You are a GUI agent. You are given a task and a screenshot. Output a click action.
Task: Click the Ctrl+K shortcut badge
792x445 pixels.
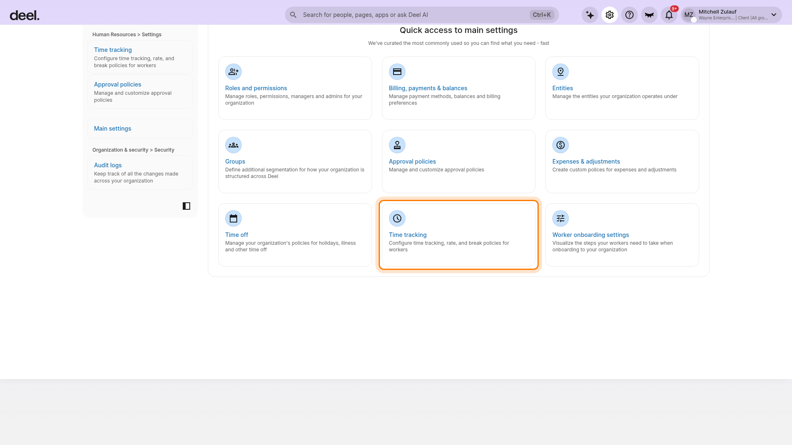pyautogui.click(x=542, y=15)
